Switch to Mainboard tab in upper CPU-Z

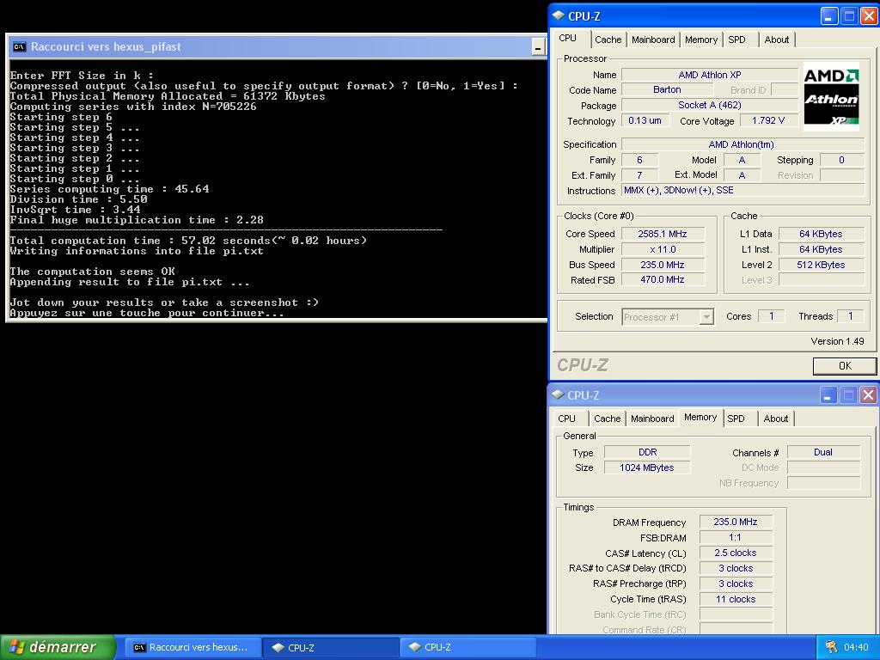pos(653,40)
